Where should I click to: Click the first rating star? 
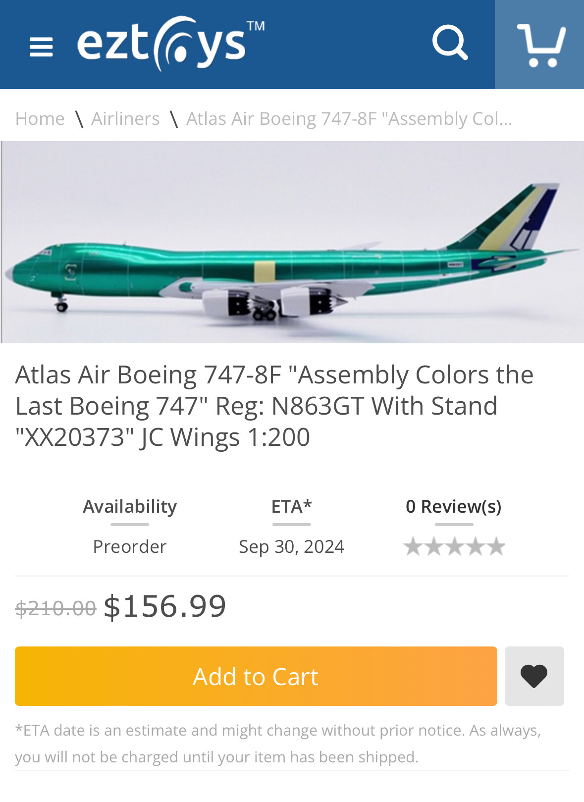point(413,547)
